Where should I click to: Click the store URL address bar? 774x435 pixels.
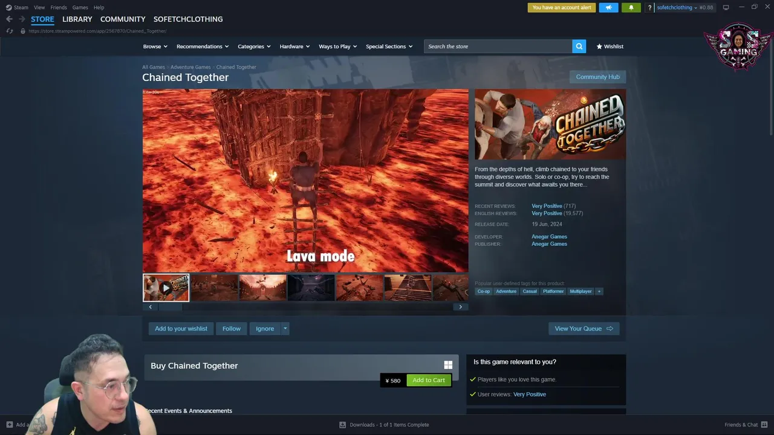pyautogui.click(x=97, y=31)
